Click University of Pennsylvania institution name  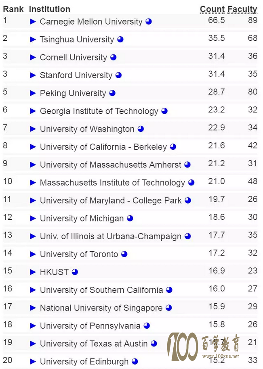coord(90,326)
